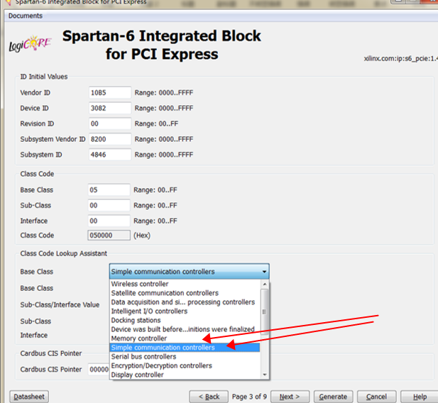Select Docking stations option
The width and height of the screenshot is (438, 403).
(185, 320)
